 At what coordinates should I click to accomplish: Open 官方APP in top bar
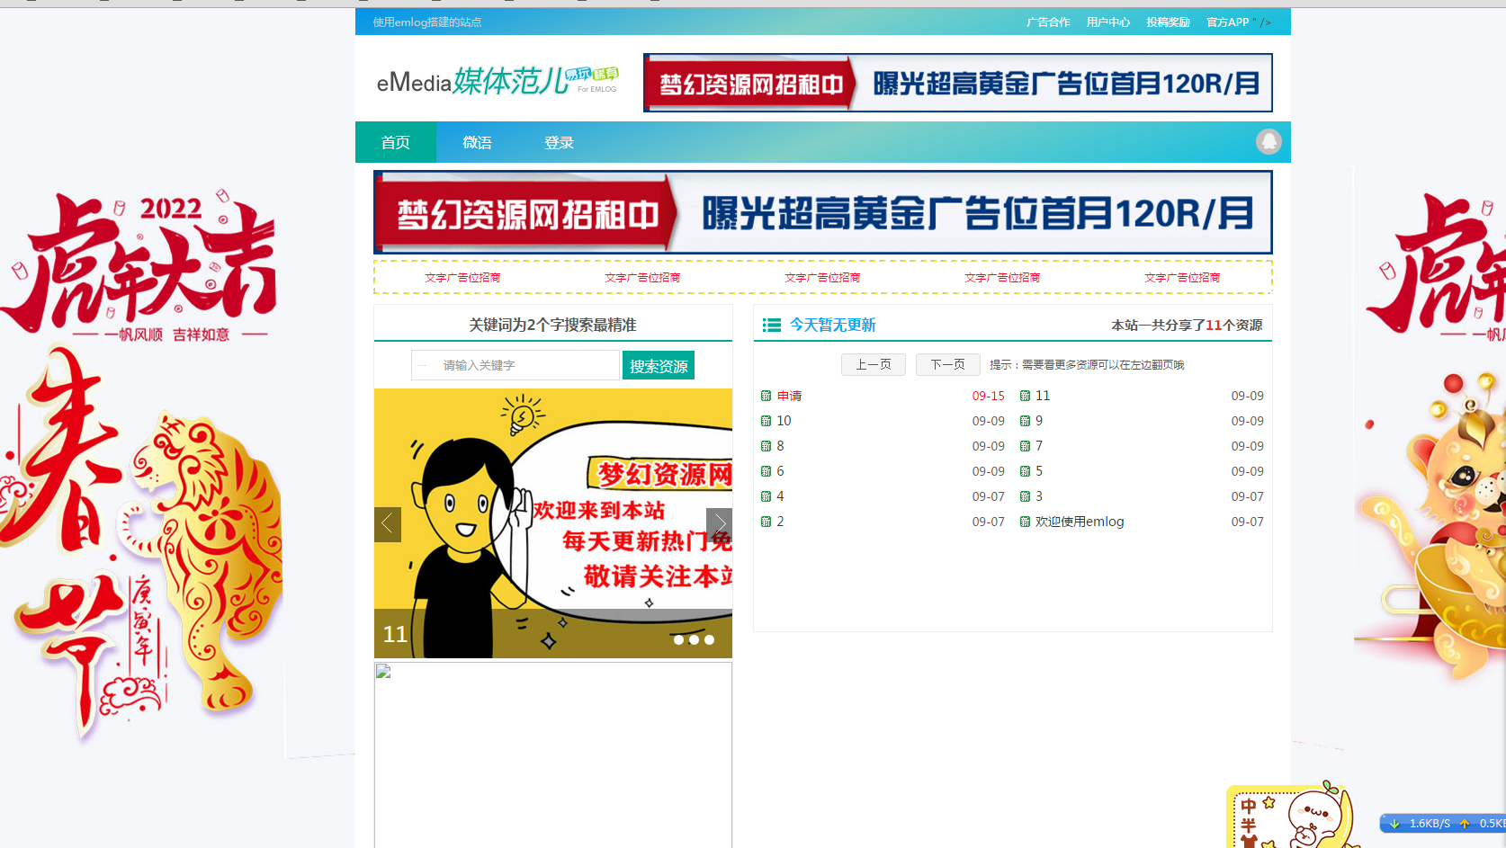point(1227,22)
